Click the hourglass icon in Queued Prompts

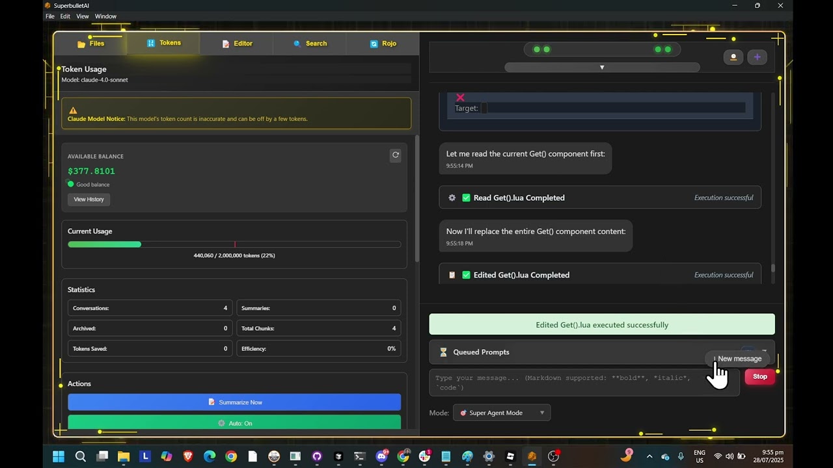coord(443,352)
